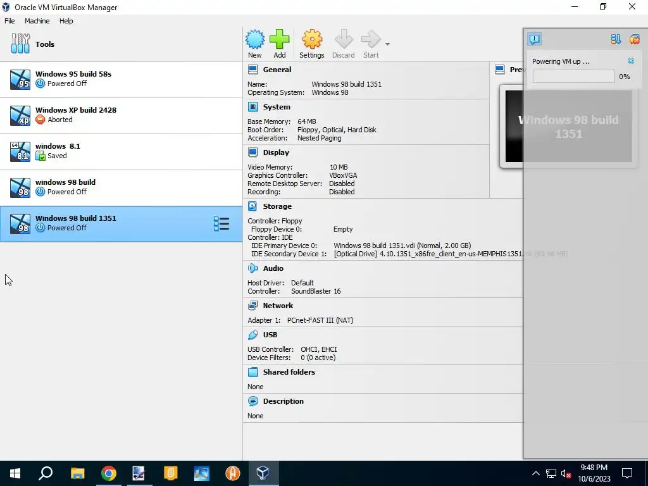Viewport: 648px width, 486px height.
Task: Click the Audio section header
Action: coord(273,268)
